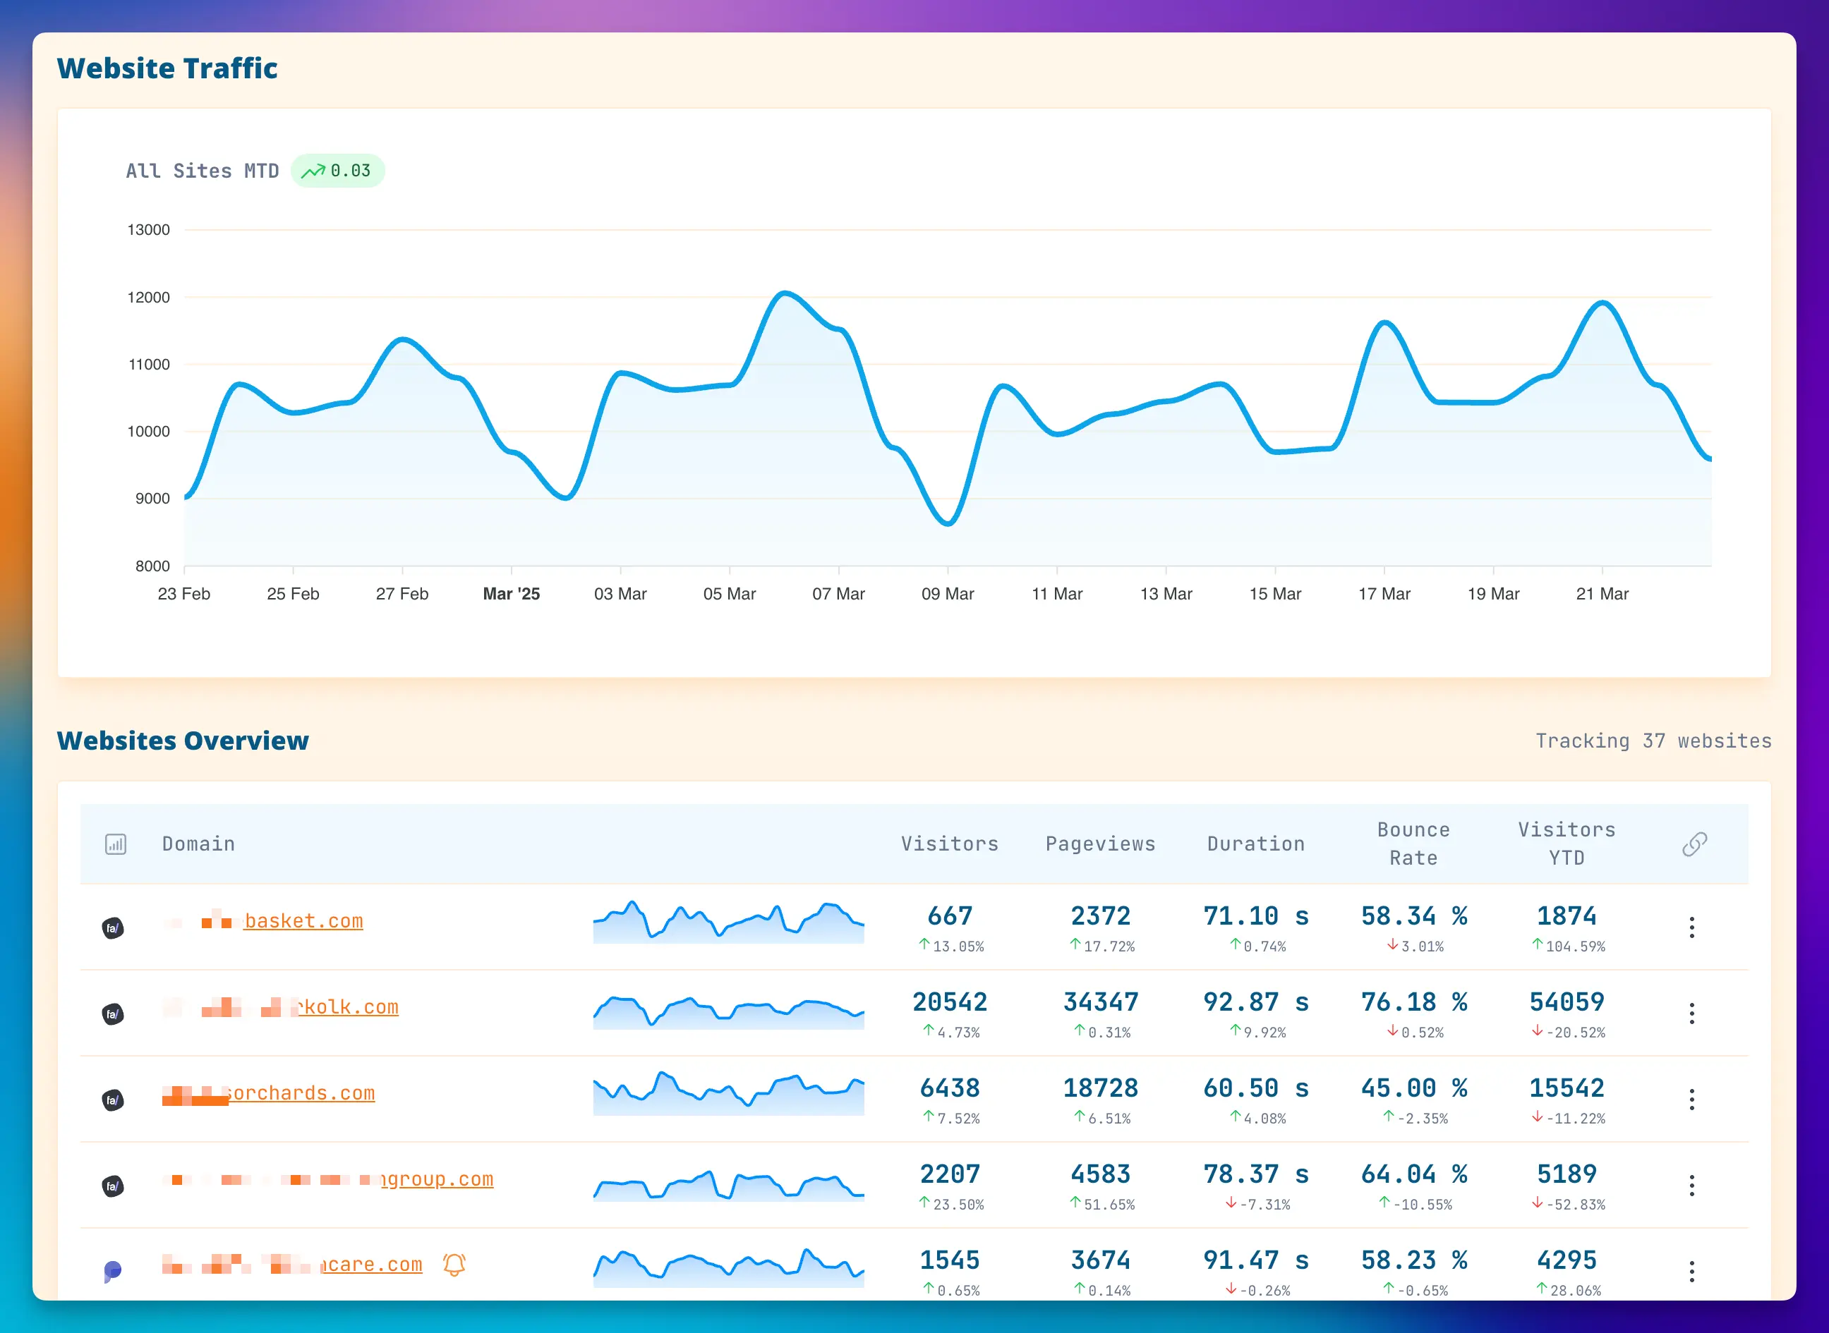The width and height of the screenshot is (1829, 1333).
Task: Click the traffic dip near 09 Mar
Action: 948,523
